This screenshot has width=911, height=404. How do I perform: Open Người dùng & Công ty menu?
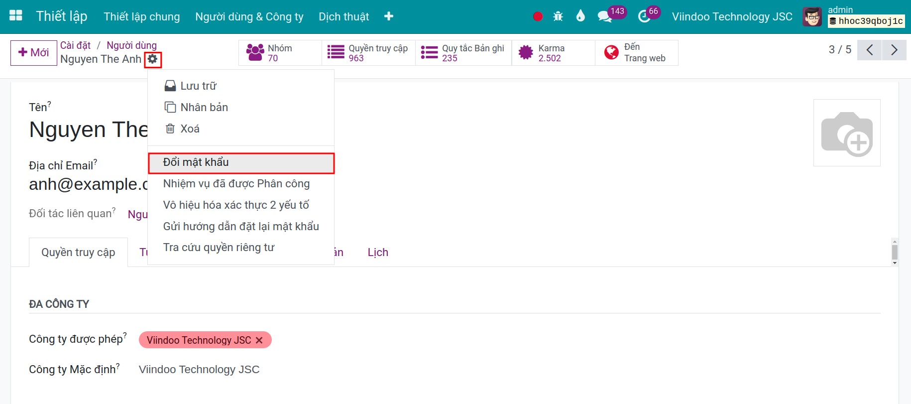coord(249,16)
